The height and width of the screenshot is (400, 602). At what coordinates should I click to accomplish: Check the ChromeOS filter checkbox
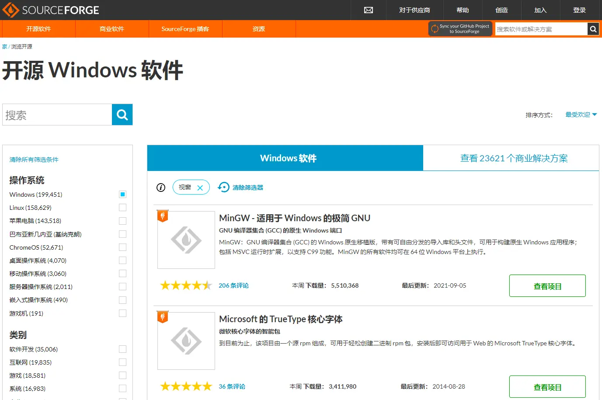tap(122, 247)
